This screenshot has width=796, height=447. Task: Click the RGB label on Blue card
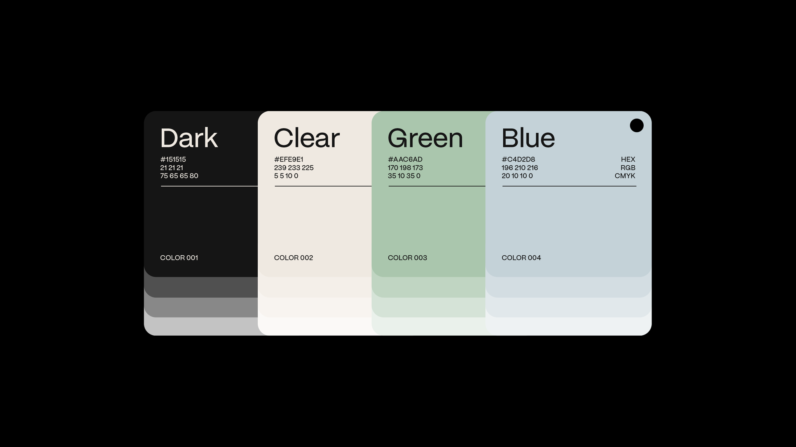click(628, 168)
